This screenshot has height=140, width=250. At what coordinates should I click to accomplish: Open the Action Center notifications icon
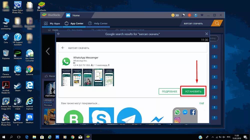pos(245,137)
